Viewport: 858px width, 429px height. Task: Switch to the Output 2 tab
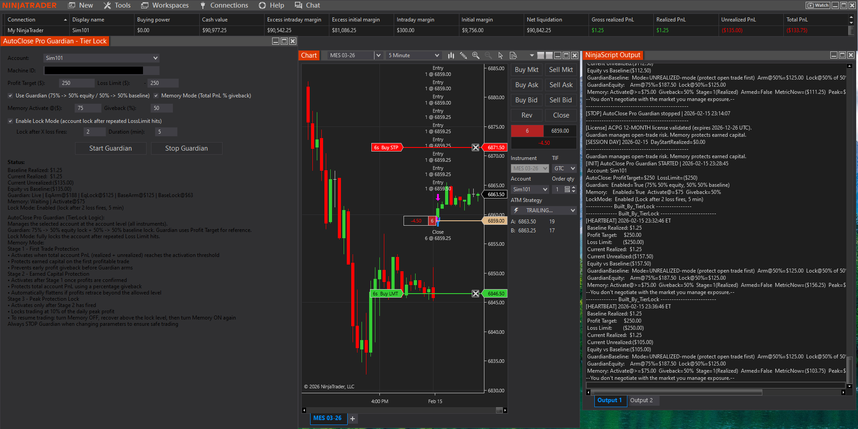[x=643, y=400]
